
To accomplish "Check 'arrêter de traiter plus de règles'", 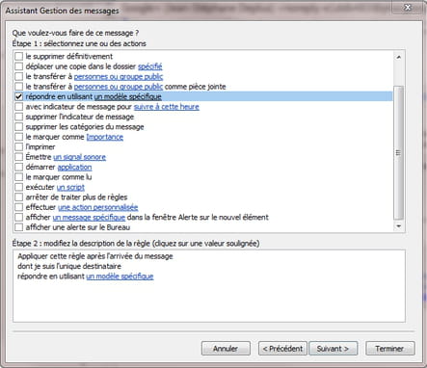I will coord(18,197).
